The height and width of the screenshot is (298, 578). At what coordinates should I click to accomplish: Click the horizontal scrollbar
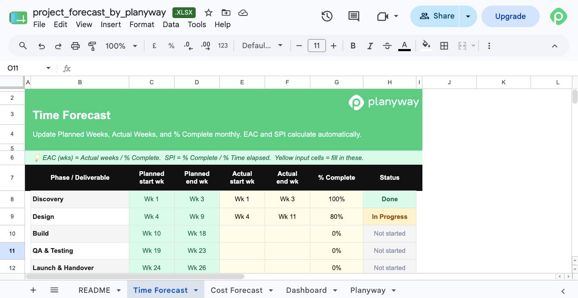click(x=135, y=276)
